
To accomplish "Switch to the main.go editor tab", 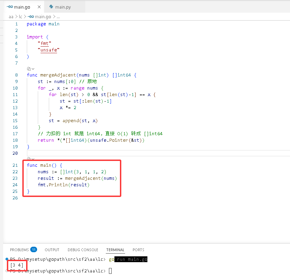I will click(24, 7).
